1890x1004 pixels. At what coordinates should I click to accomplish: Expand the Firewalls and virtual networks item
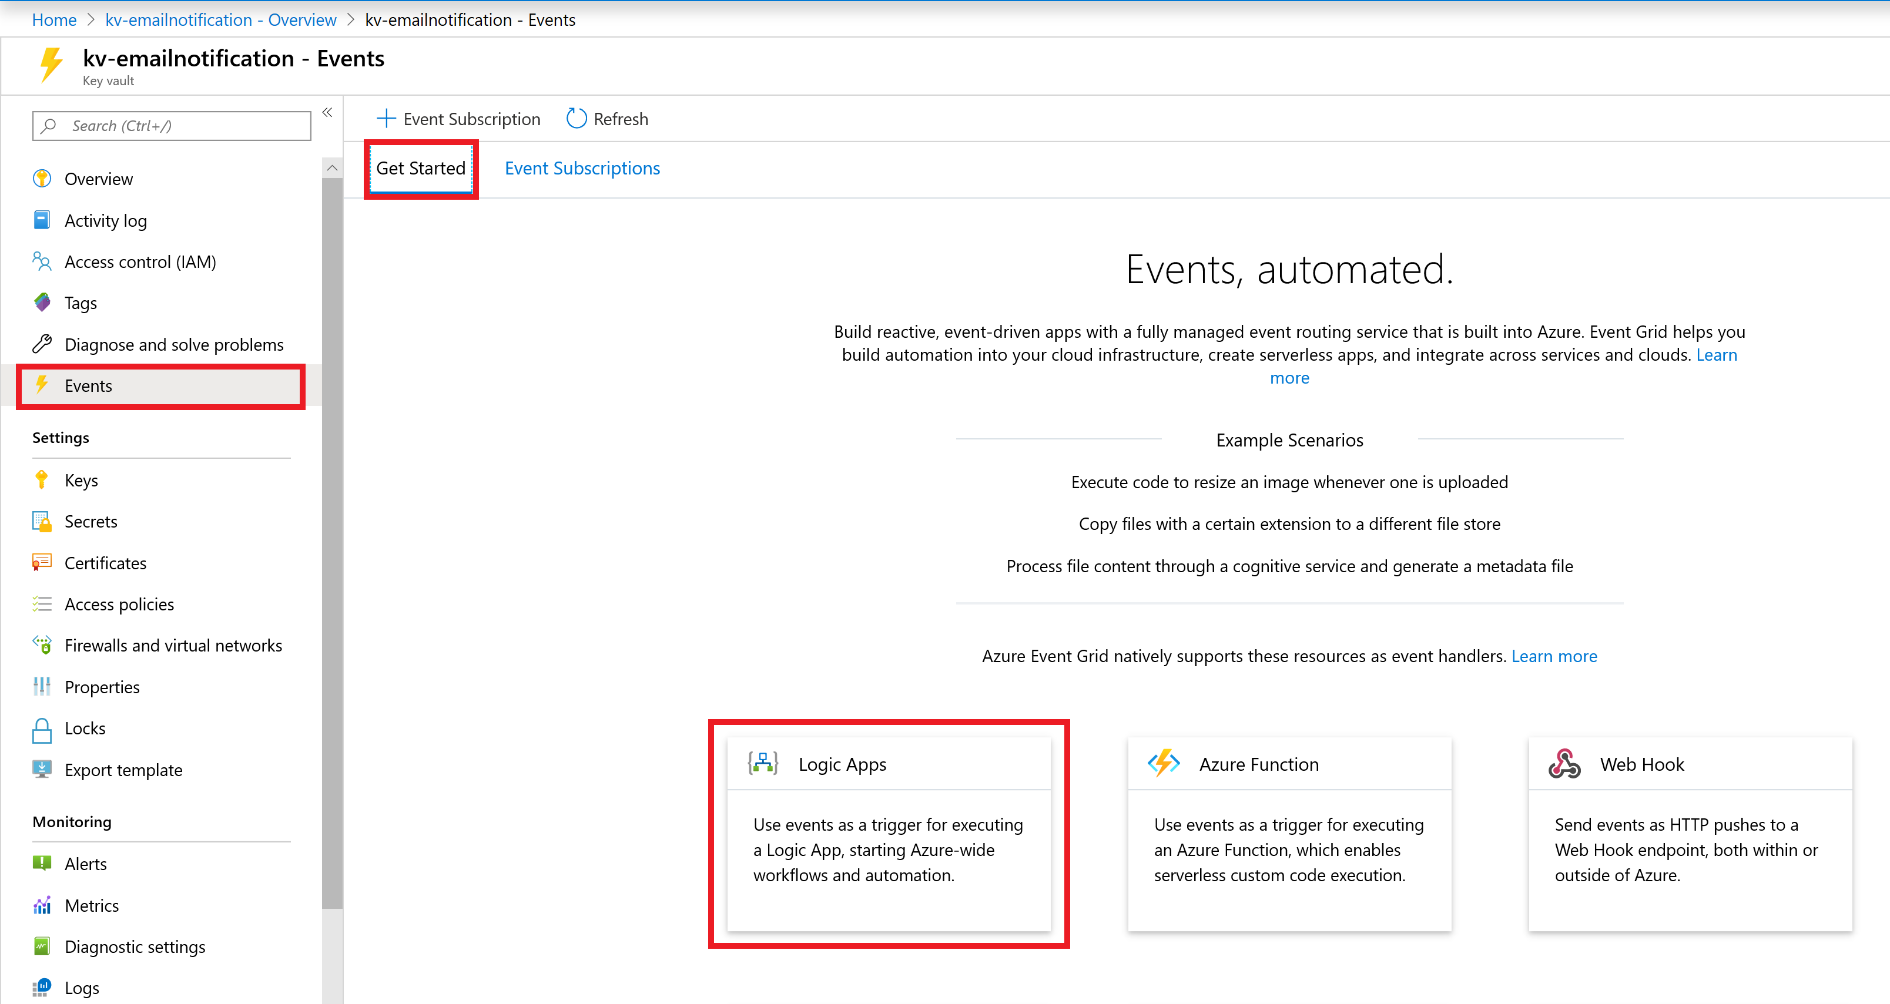click(x=173, y=645)
